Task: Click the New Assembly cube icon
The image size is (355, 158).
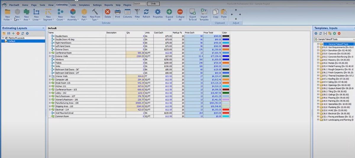Action: 73,12
